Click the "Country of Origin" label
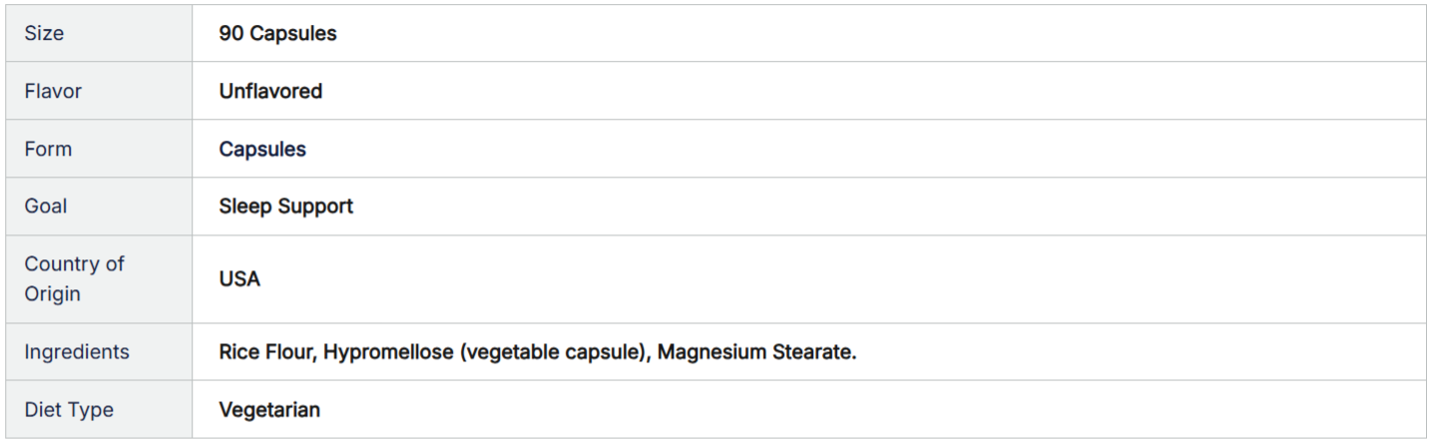The height and width of the screenshot is (441, 1429). pos(74,278)
